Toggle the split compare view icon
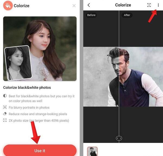The width and height of the screenshot is (163, 156). [x=149, y=5]
